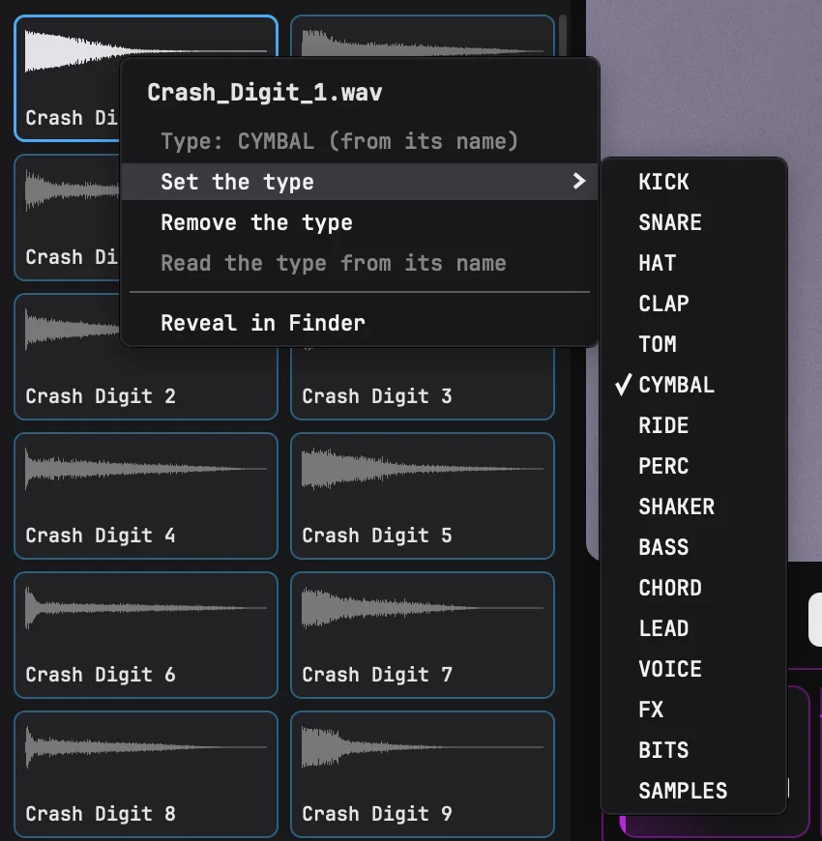822x841 pixels.
Task: Set sample type to SAMPLES
Action: click(693, 791)
